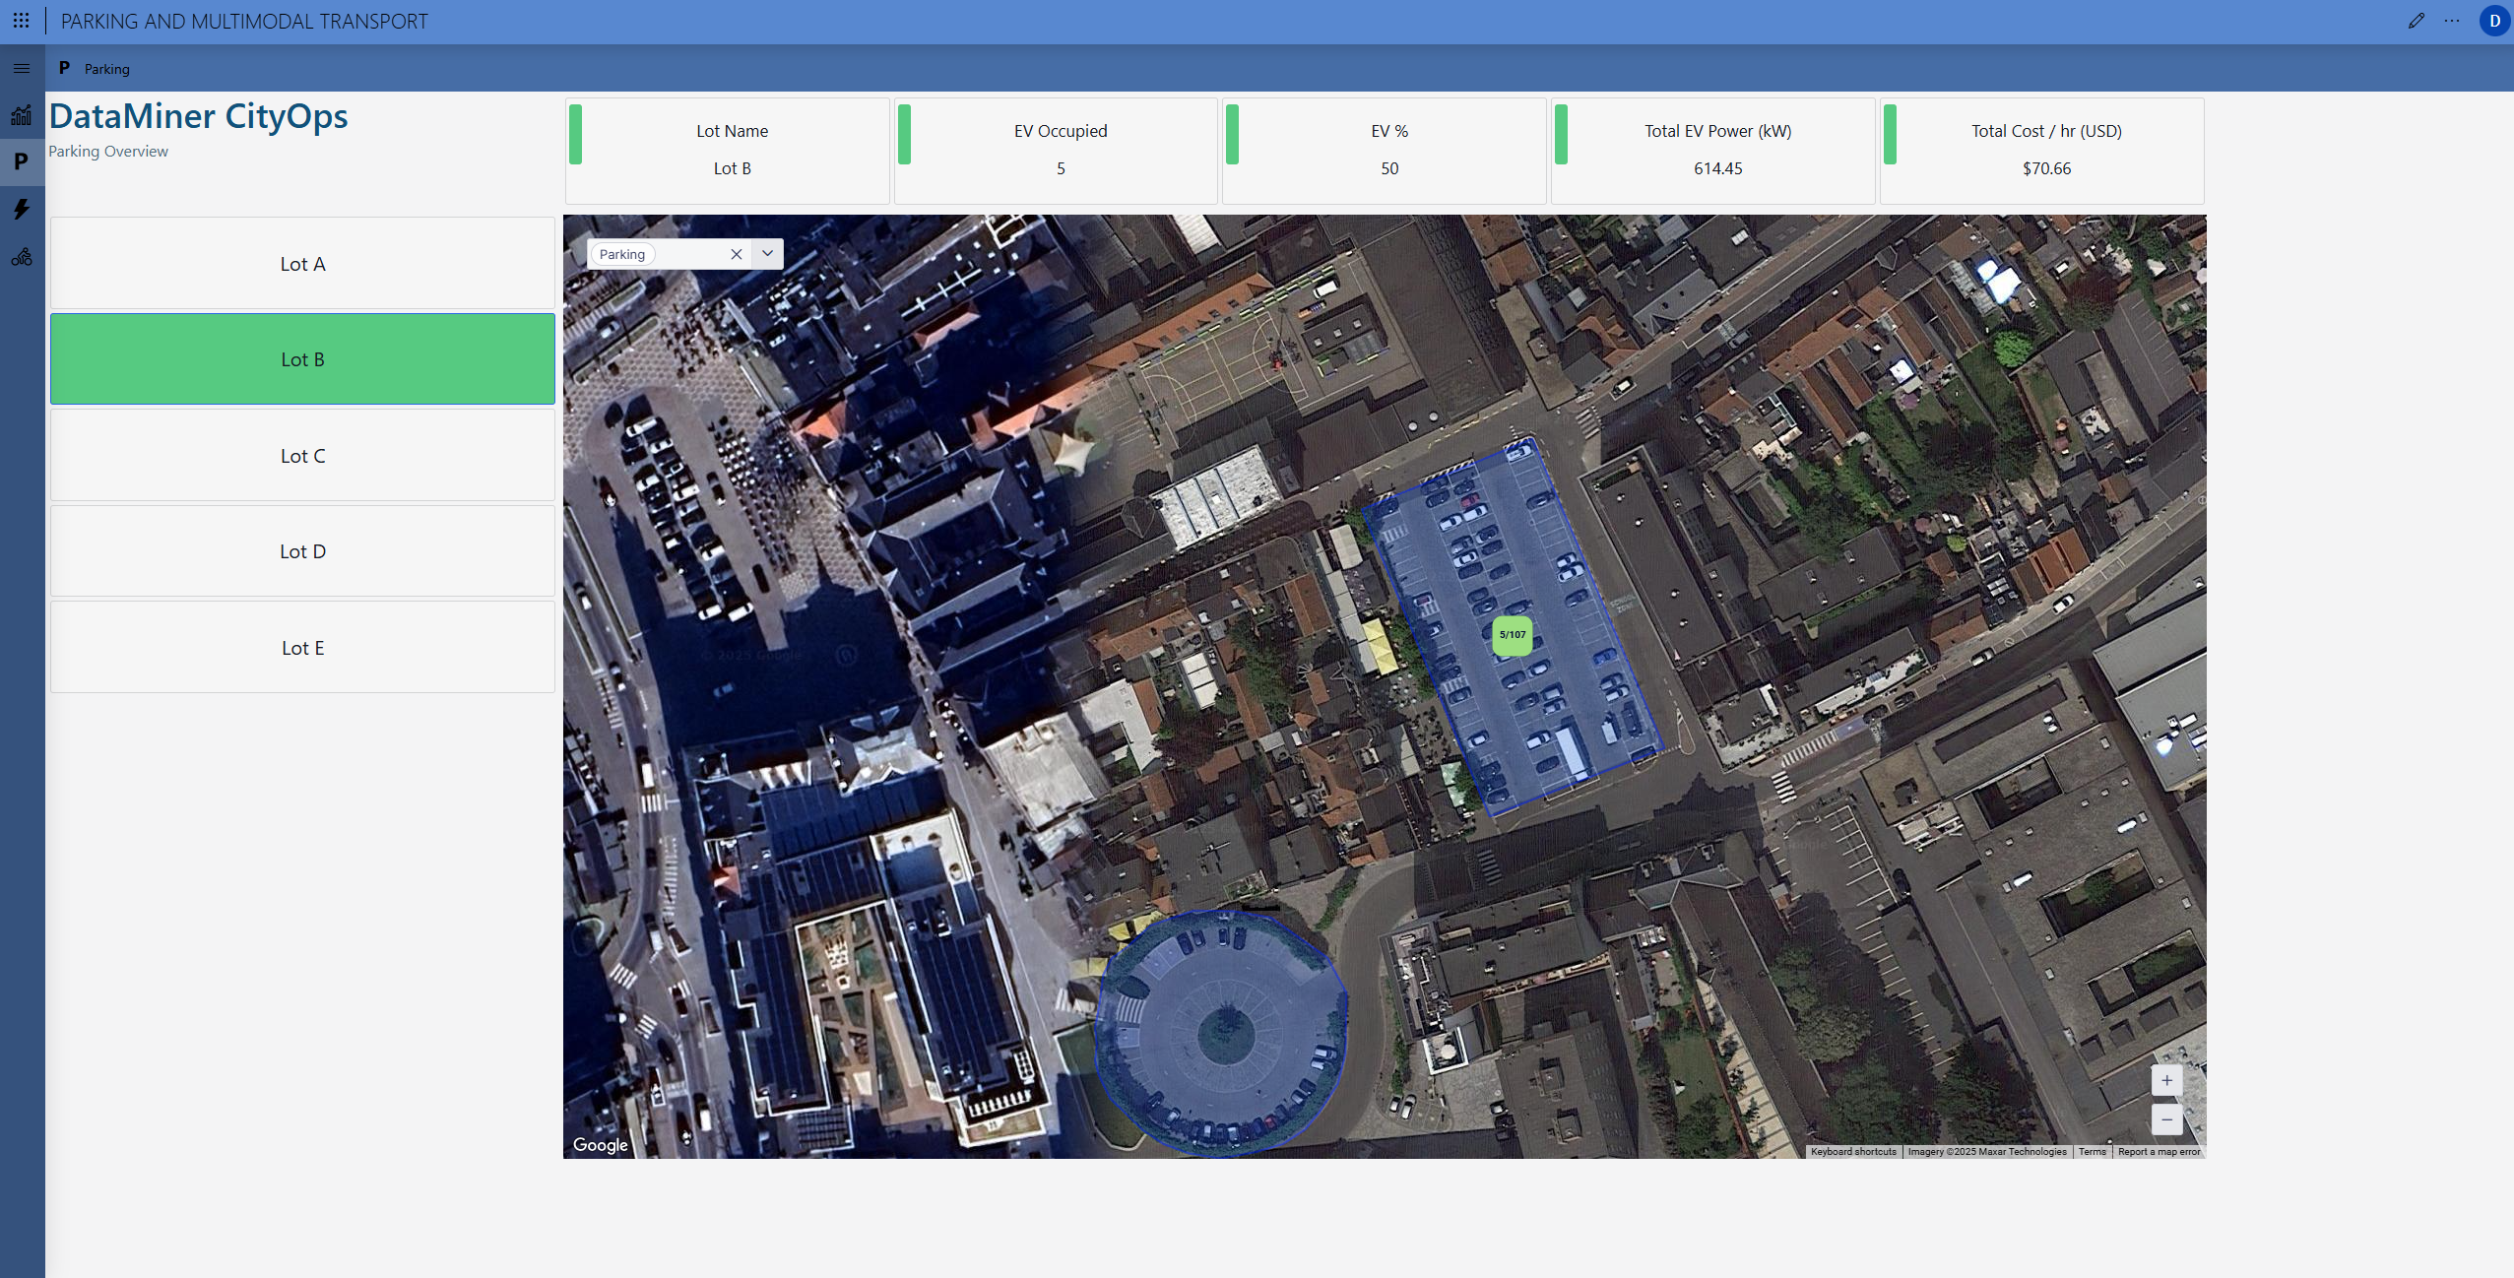Screen dimensions: 2514x1278
Task: Choose Lot E from lot list
Action: click(302, 648)
